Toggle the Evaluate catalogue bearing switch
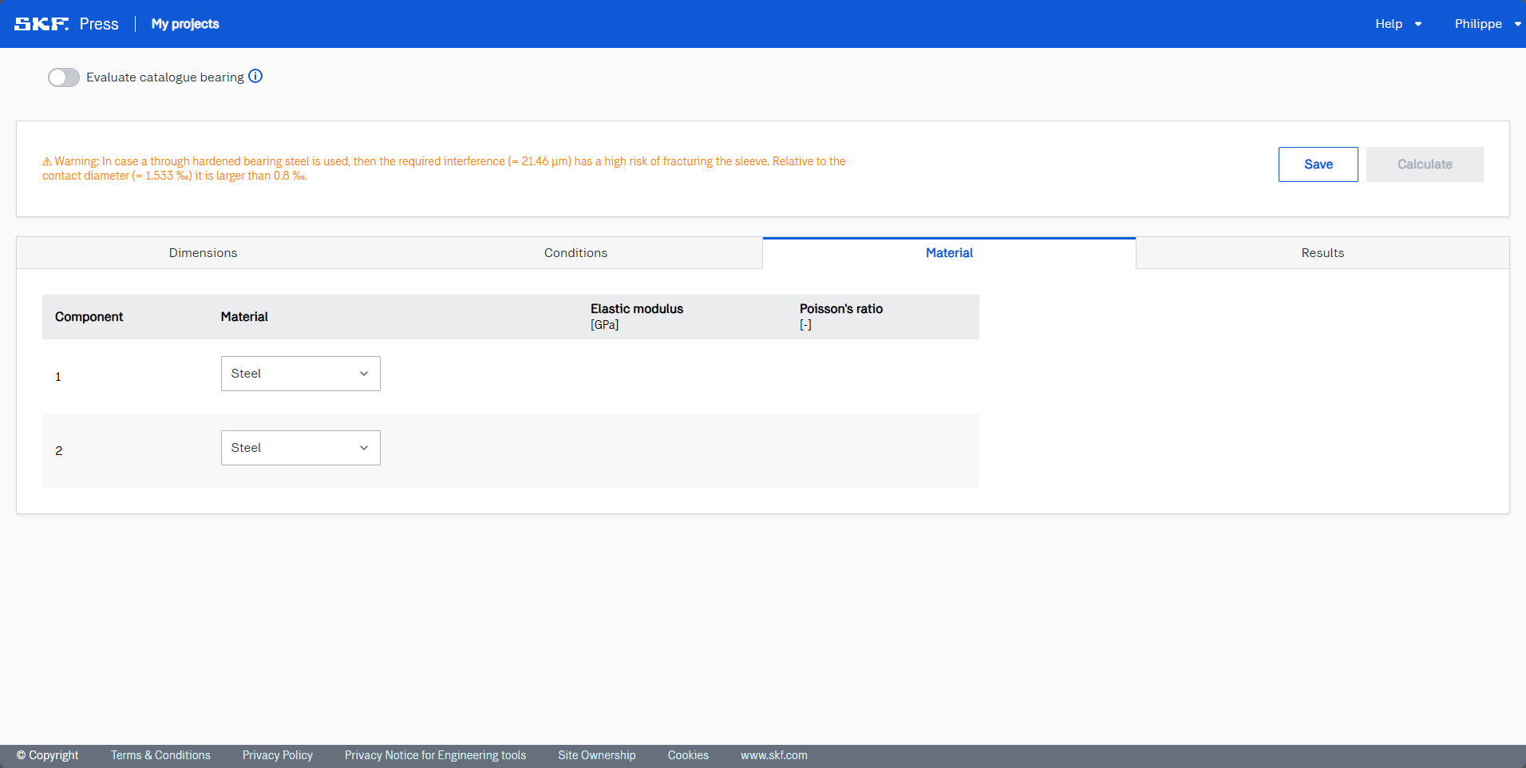Image resolution: width=1526 pixels, height=768 pixels. [64, 77]
